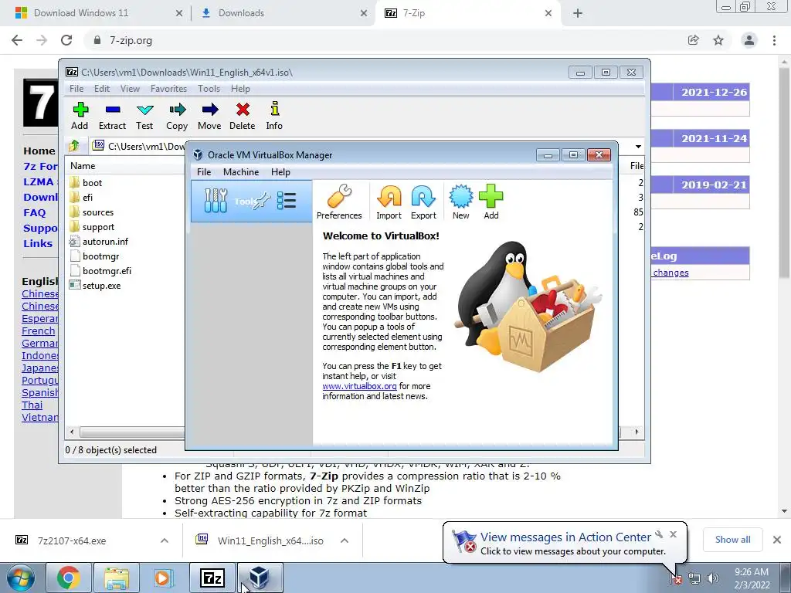
Task: Select setup.exe in 7-Zip file list
Action: click(x=101, y=286)
